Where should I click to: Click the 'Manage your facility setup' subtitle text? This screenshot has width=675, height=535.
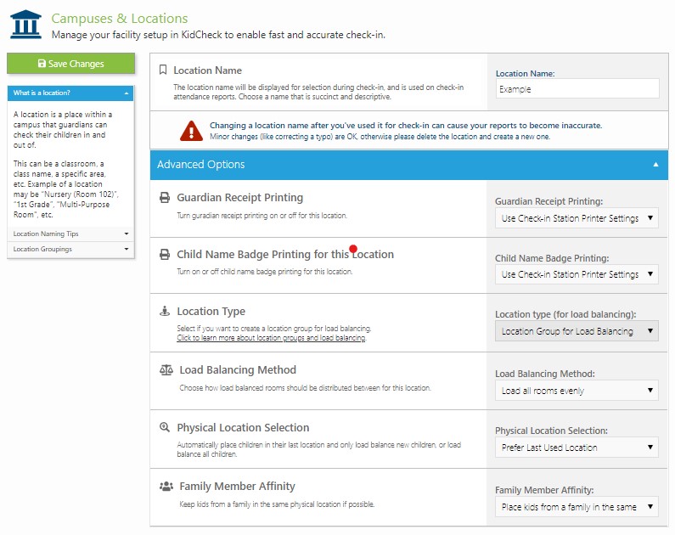point(218,35)
